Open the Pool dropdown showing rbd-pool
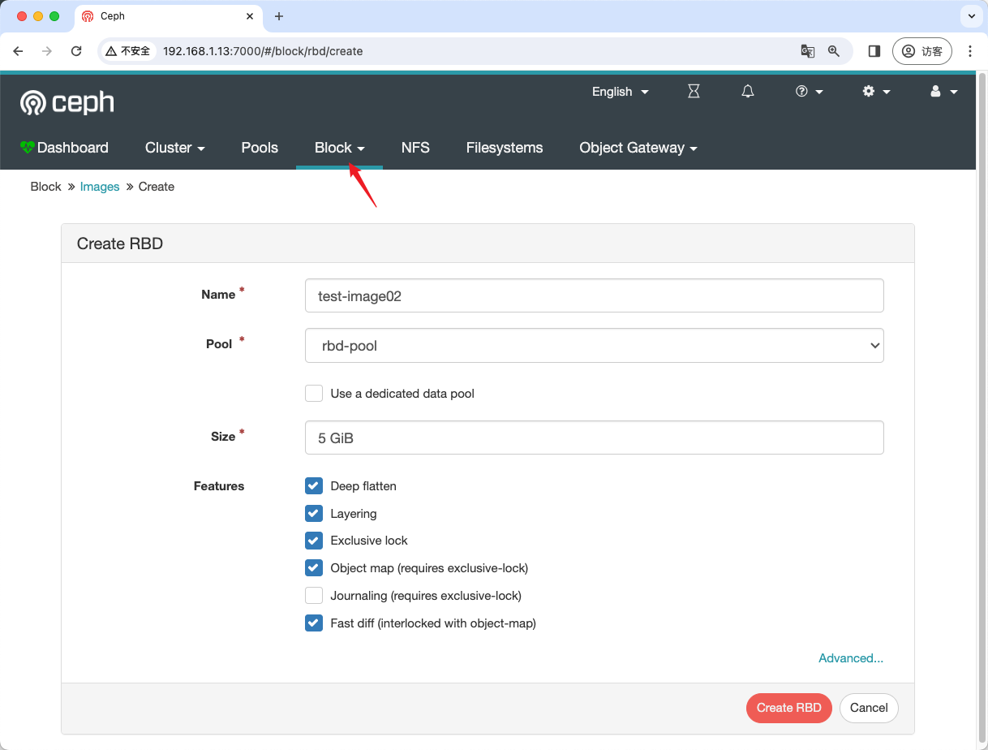This screenshot has width=988, height=750. coord(595,346)
